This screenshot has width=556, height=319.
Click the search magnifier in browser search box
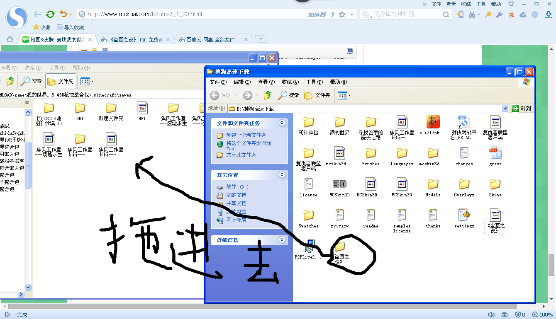pyautogui.click(x=446, y=15)
